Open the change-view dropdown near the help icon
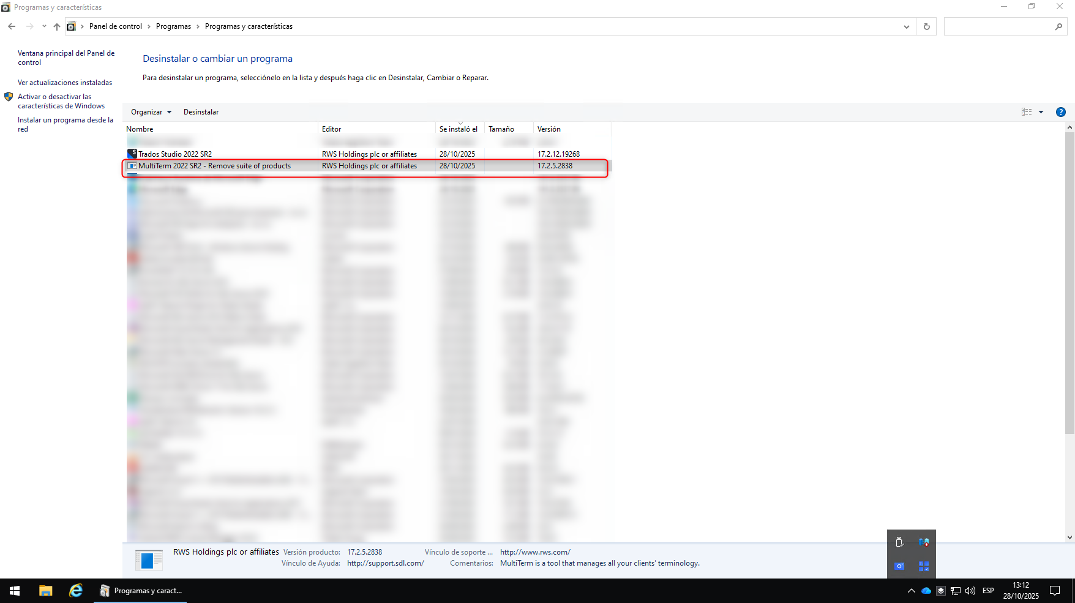This screenshot has width=1075, height=603. pos(1041,112)
